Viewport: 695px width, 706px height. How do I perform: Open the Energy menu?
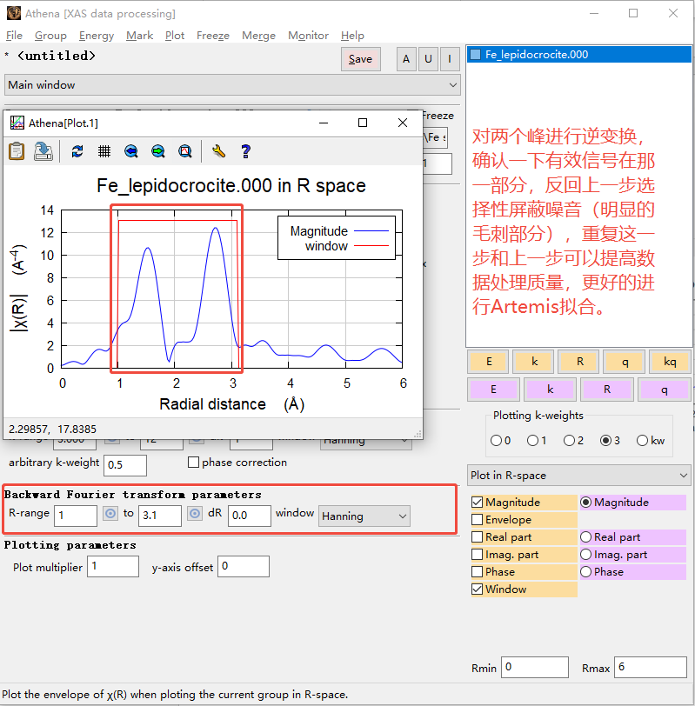[x=96, y=36]
